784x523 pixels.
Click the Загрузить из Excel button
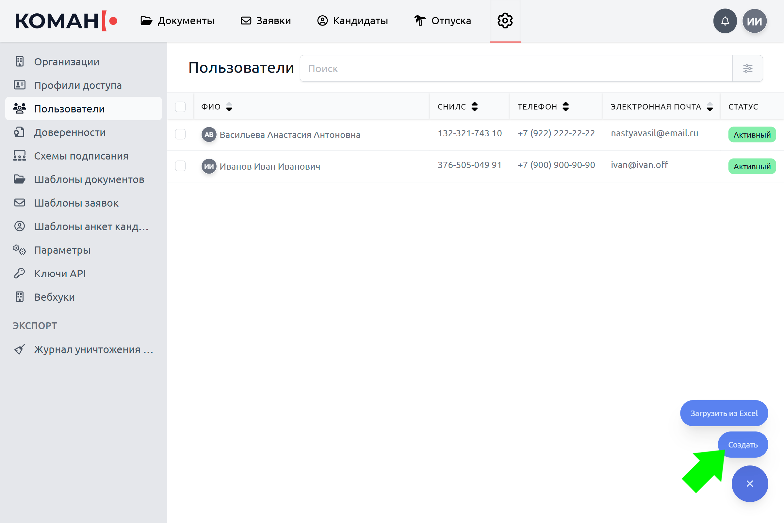pos(724,413)
